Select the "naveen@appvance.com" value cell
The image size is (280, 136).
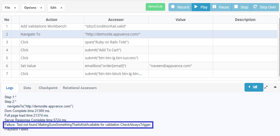[x=180, y=66]
